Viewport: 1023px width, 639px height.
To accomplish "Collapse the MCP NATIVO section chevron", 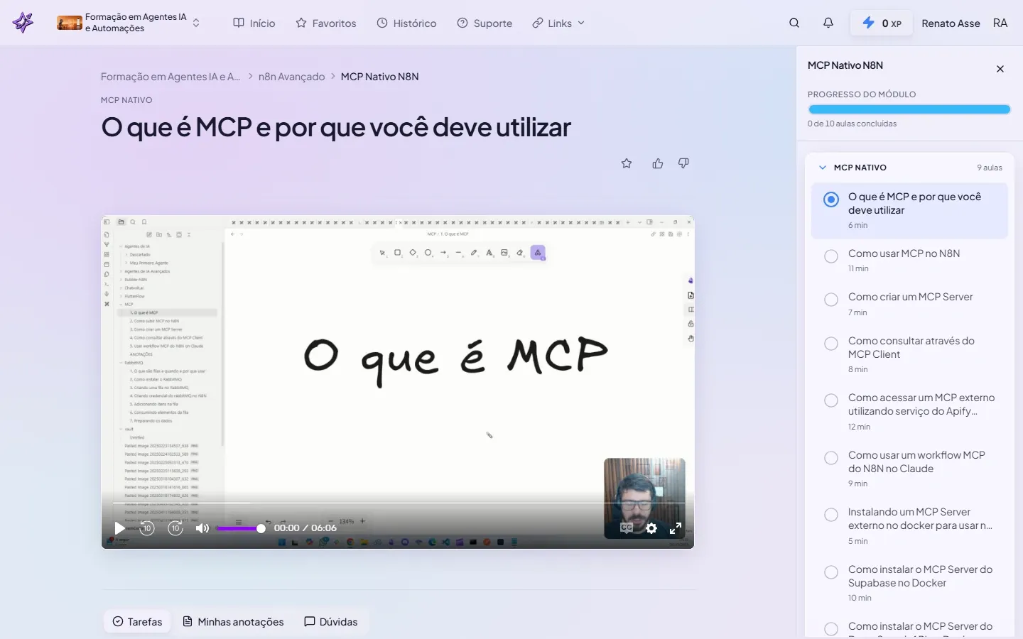I will point(823,168).
